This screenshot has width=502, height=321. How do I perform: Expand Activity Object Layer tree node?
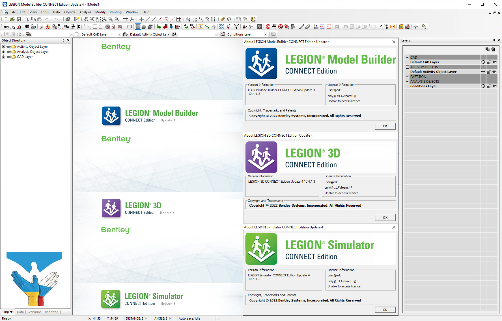coord(4,47)
